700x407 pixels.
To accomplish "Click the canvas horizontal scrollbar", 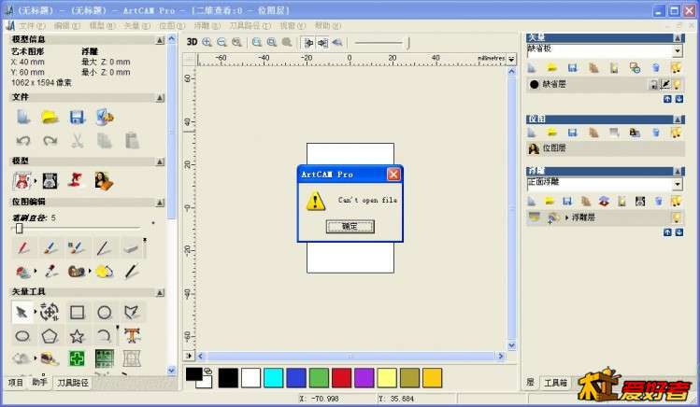I will click(x=350, y=356).
